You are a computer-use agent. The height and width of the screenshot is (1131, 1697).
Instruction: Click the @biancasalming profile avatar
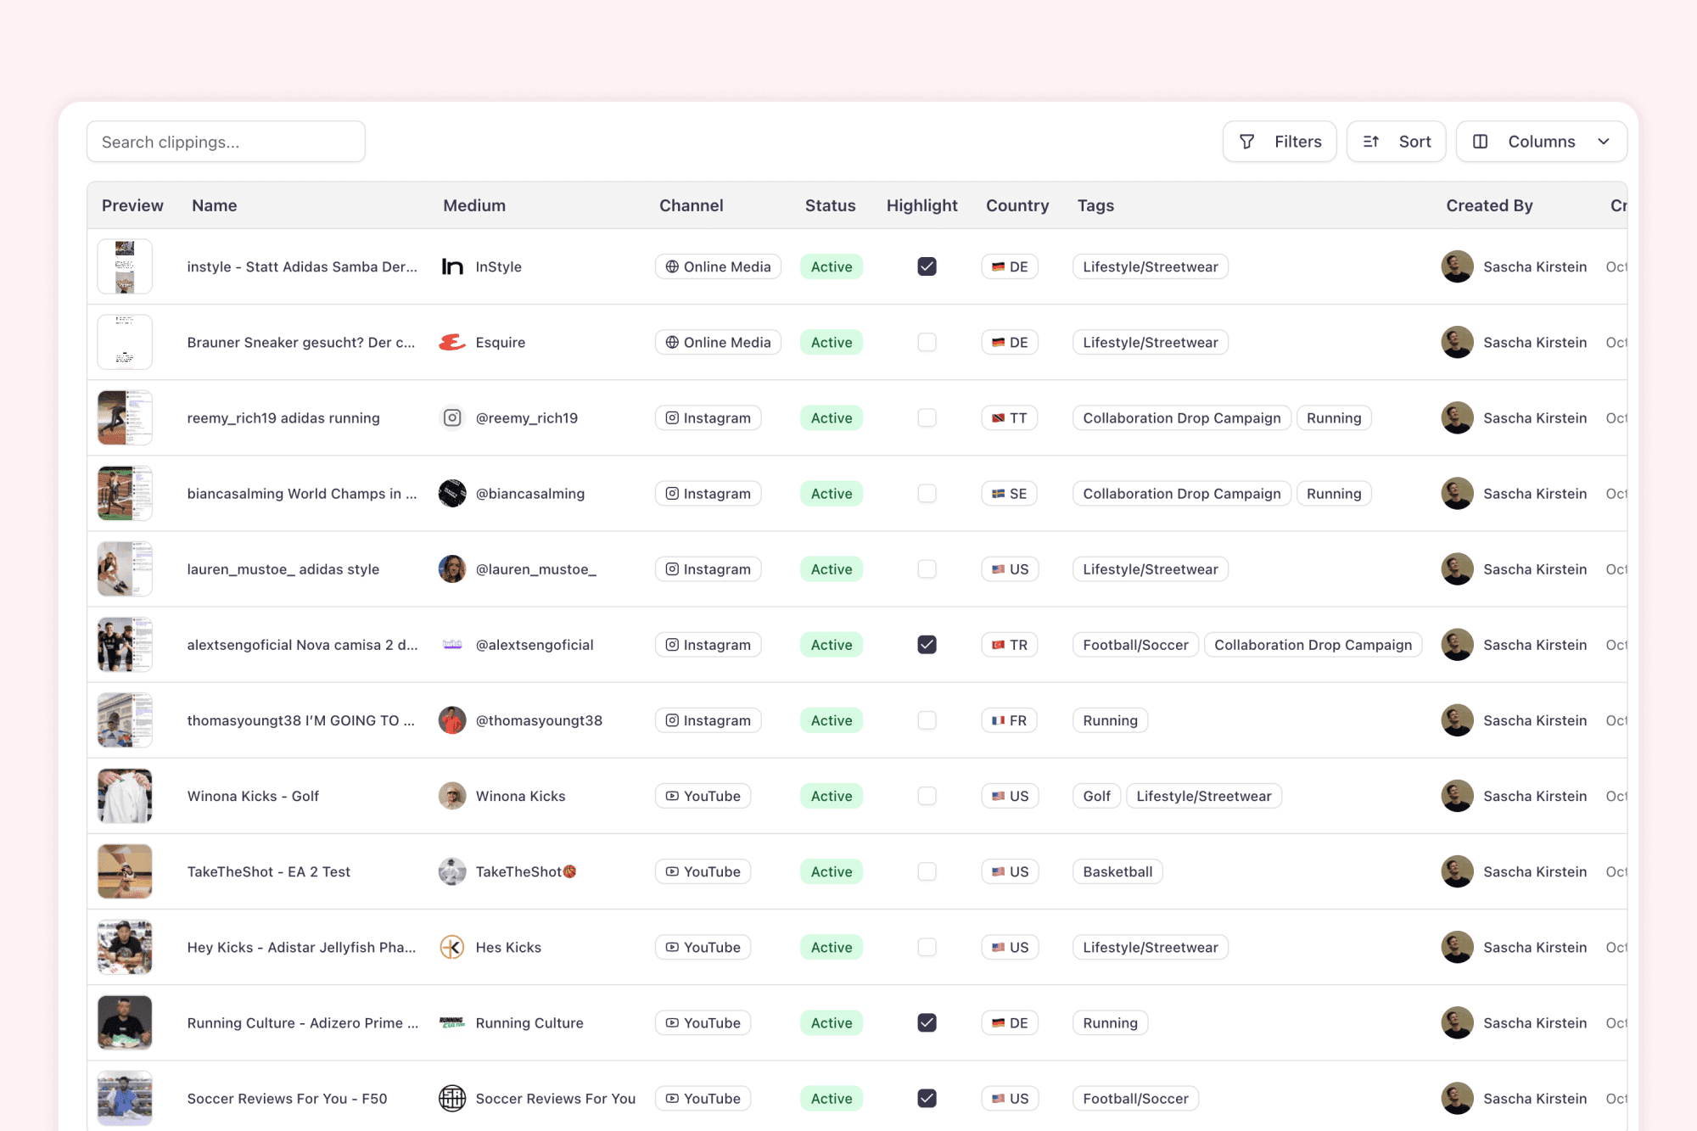452,493
